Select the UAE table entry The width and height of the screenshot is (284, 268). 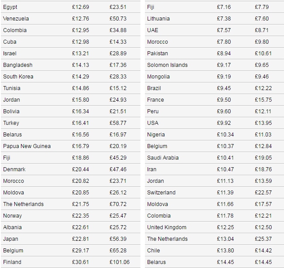[152, 30]
